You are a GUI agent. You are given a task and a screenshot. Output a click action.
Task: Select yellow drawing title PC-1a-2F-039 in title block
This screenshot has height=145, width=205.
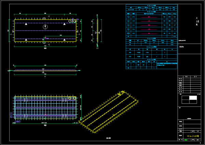[x=193, y=136]
